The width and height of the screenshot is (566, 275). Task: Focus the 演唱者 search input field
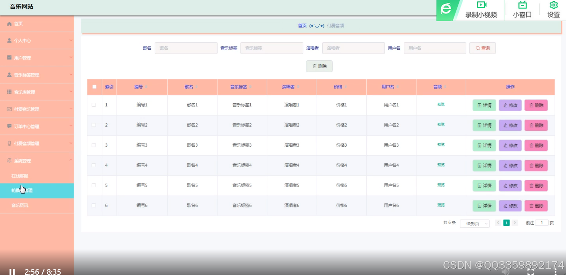(353, 48)
